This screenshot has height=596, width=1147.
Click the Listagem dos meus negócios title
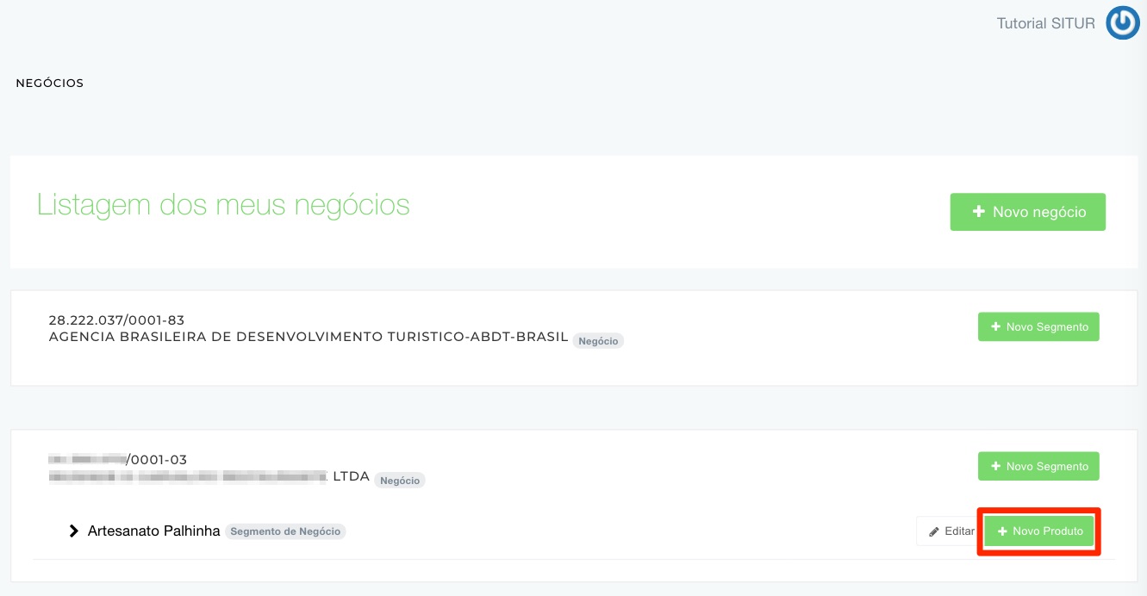[x=223, y=205]
